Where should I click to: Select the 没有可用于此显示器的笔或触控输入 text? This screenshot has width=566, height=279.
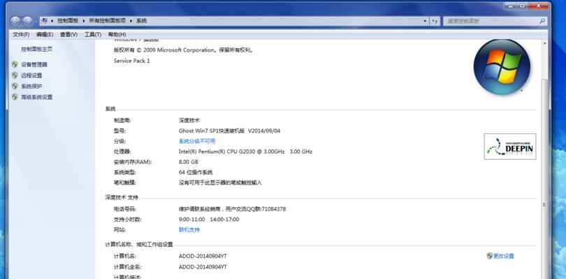coord(220,183)
